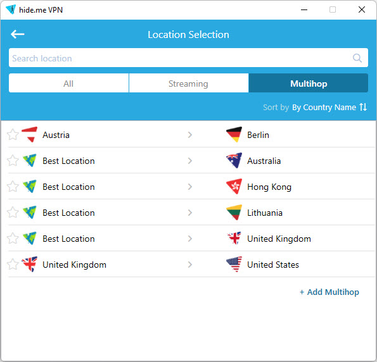Select the Berlin exit location

click(x=258, y=135)
